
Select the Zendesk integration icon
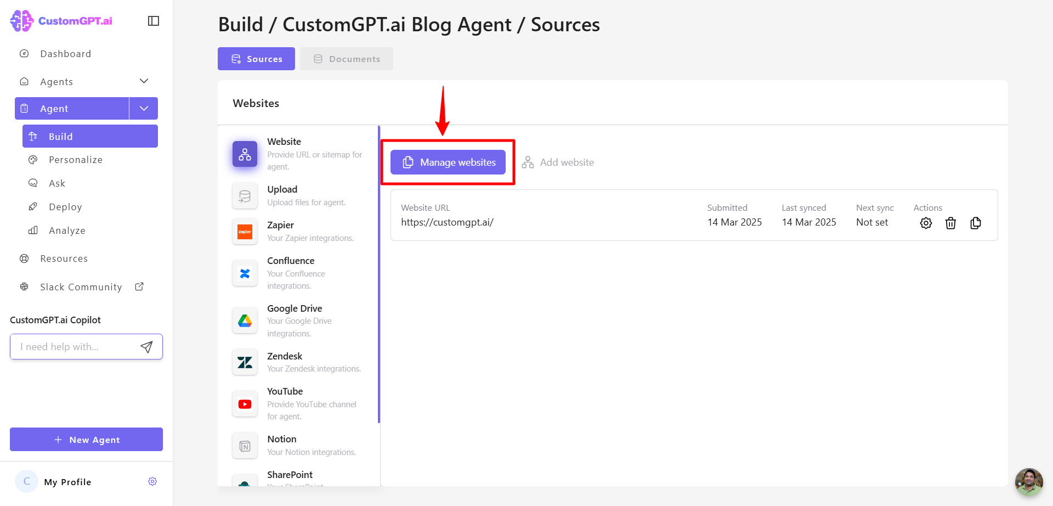(x=245, y=362)
